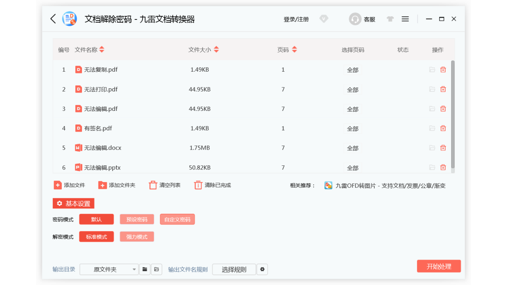Sort files by 文件大小 using its arrows
This screenshot has width=507, height=285.
click(x=216, y=49)
